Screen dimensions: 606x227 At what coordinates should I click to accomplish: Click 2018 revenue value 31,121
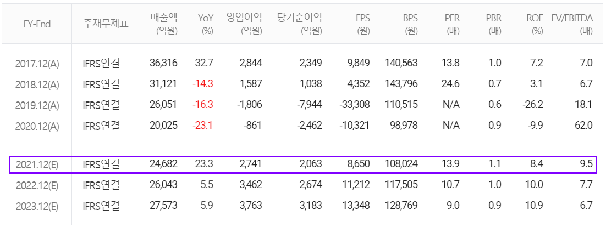(x=163, y=84)
